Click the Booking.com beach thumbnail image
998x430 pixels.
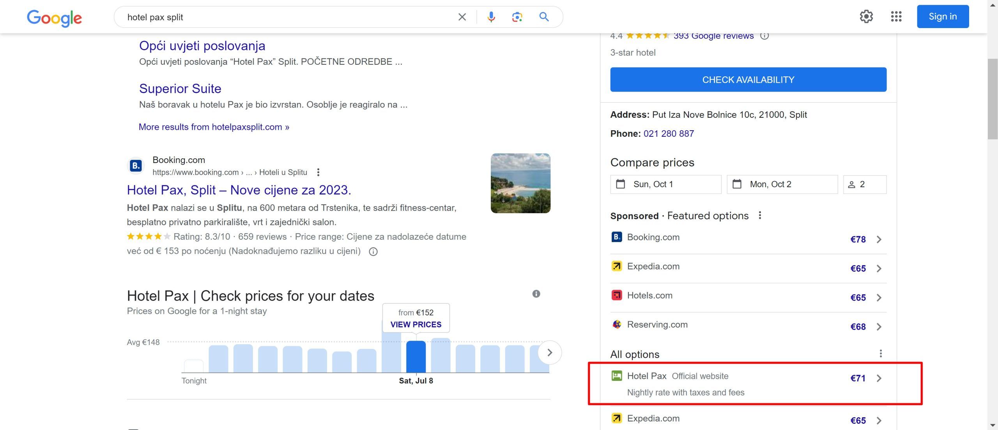point(520,183)
